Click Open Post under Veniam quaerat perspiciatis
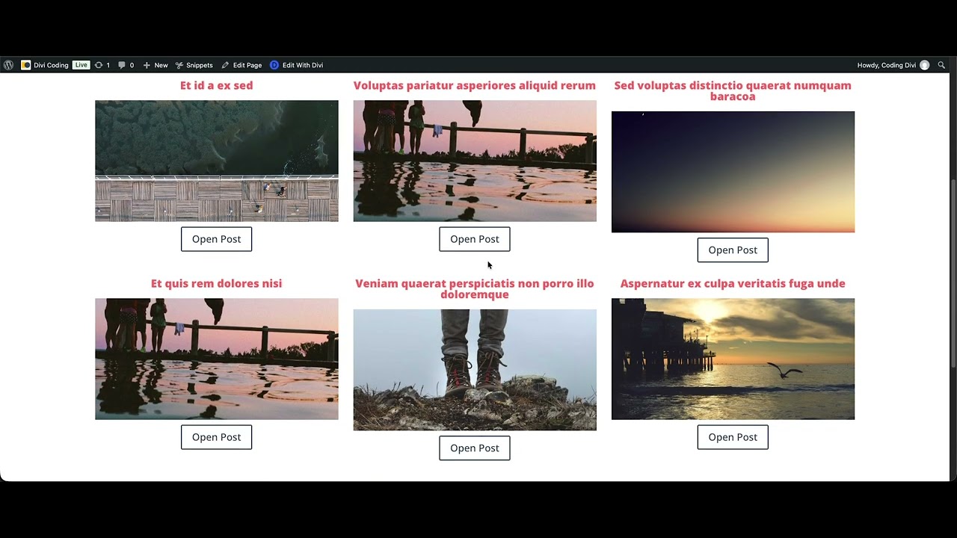Viewport: 957px width, 538px height. pos(475,448)
